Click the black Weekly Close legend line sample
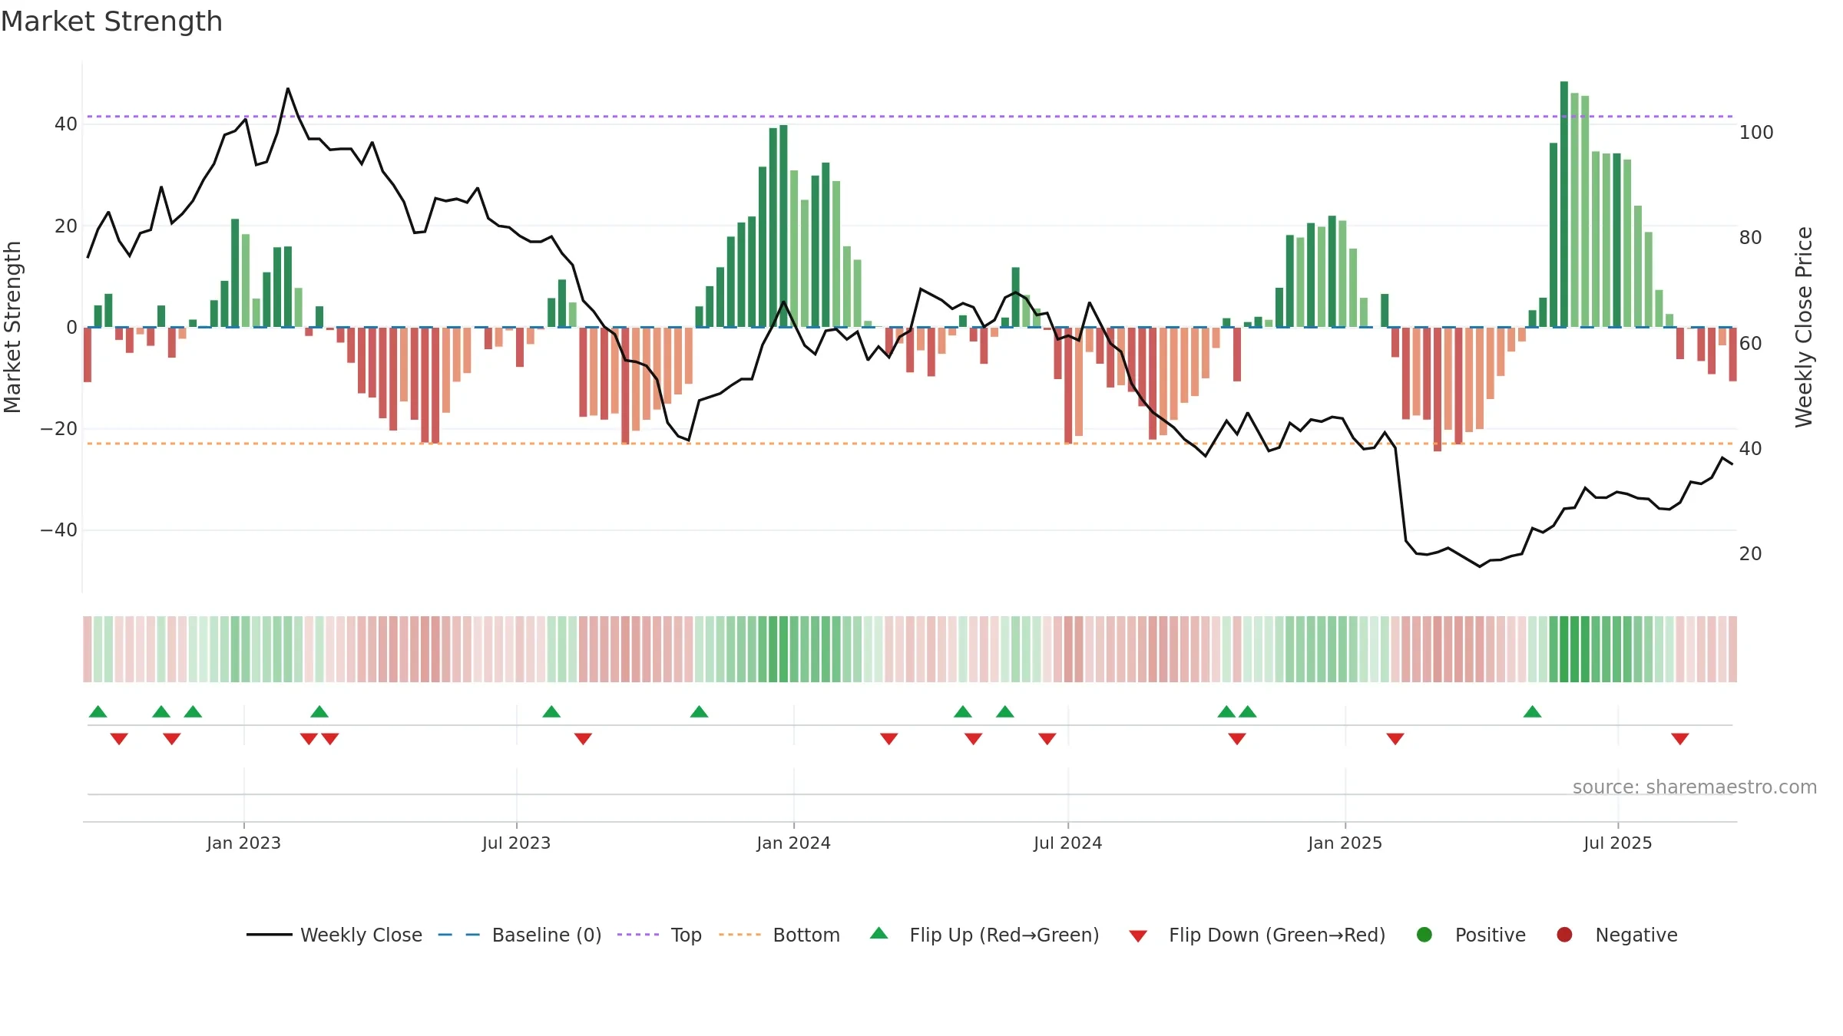 pos(270,935)
